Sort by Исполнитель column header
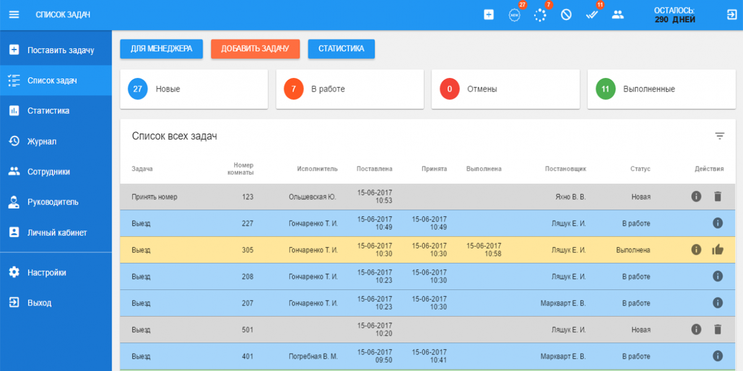 point(317,169)
